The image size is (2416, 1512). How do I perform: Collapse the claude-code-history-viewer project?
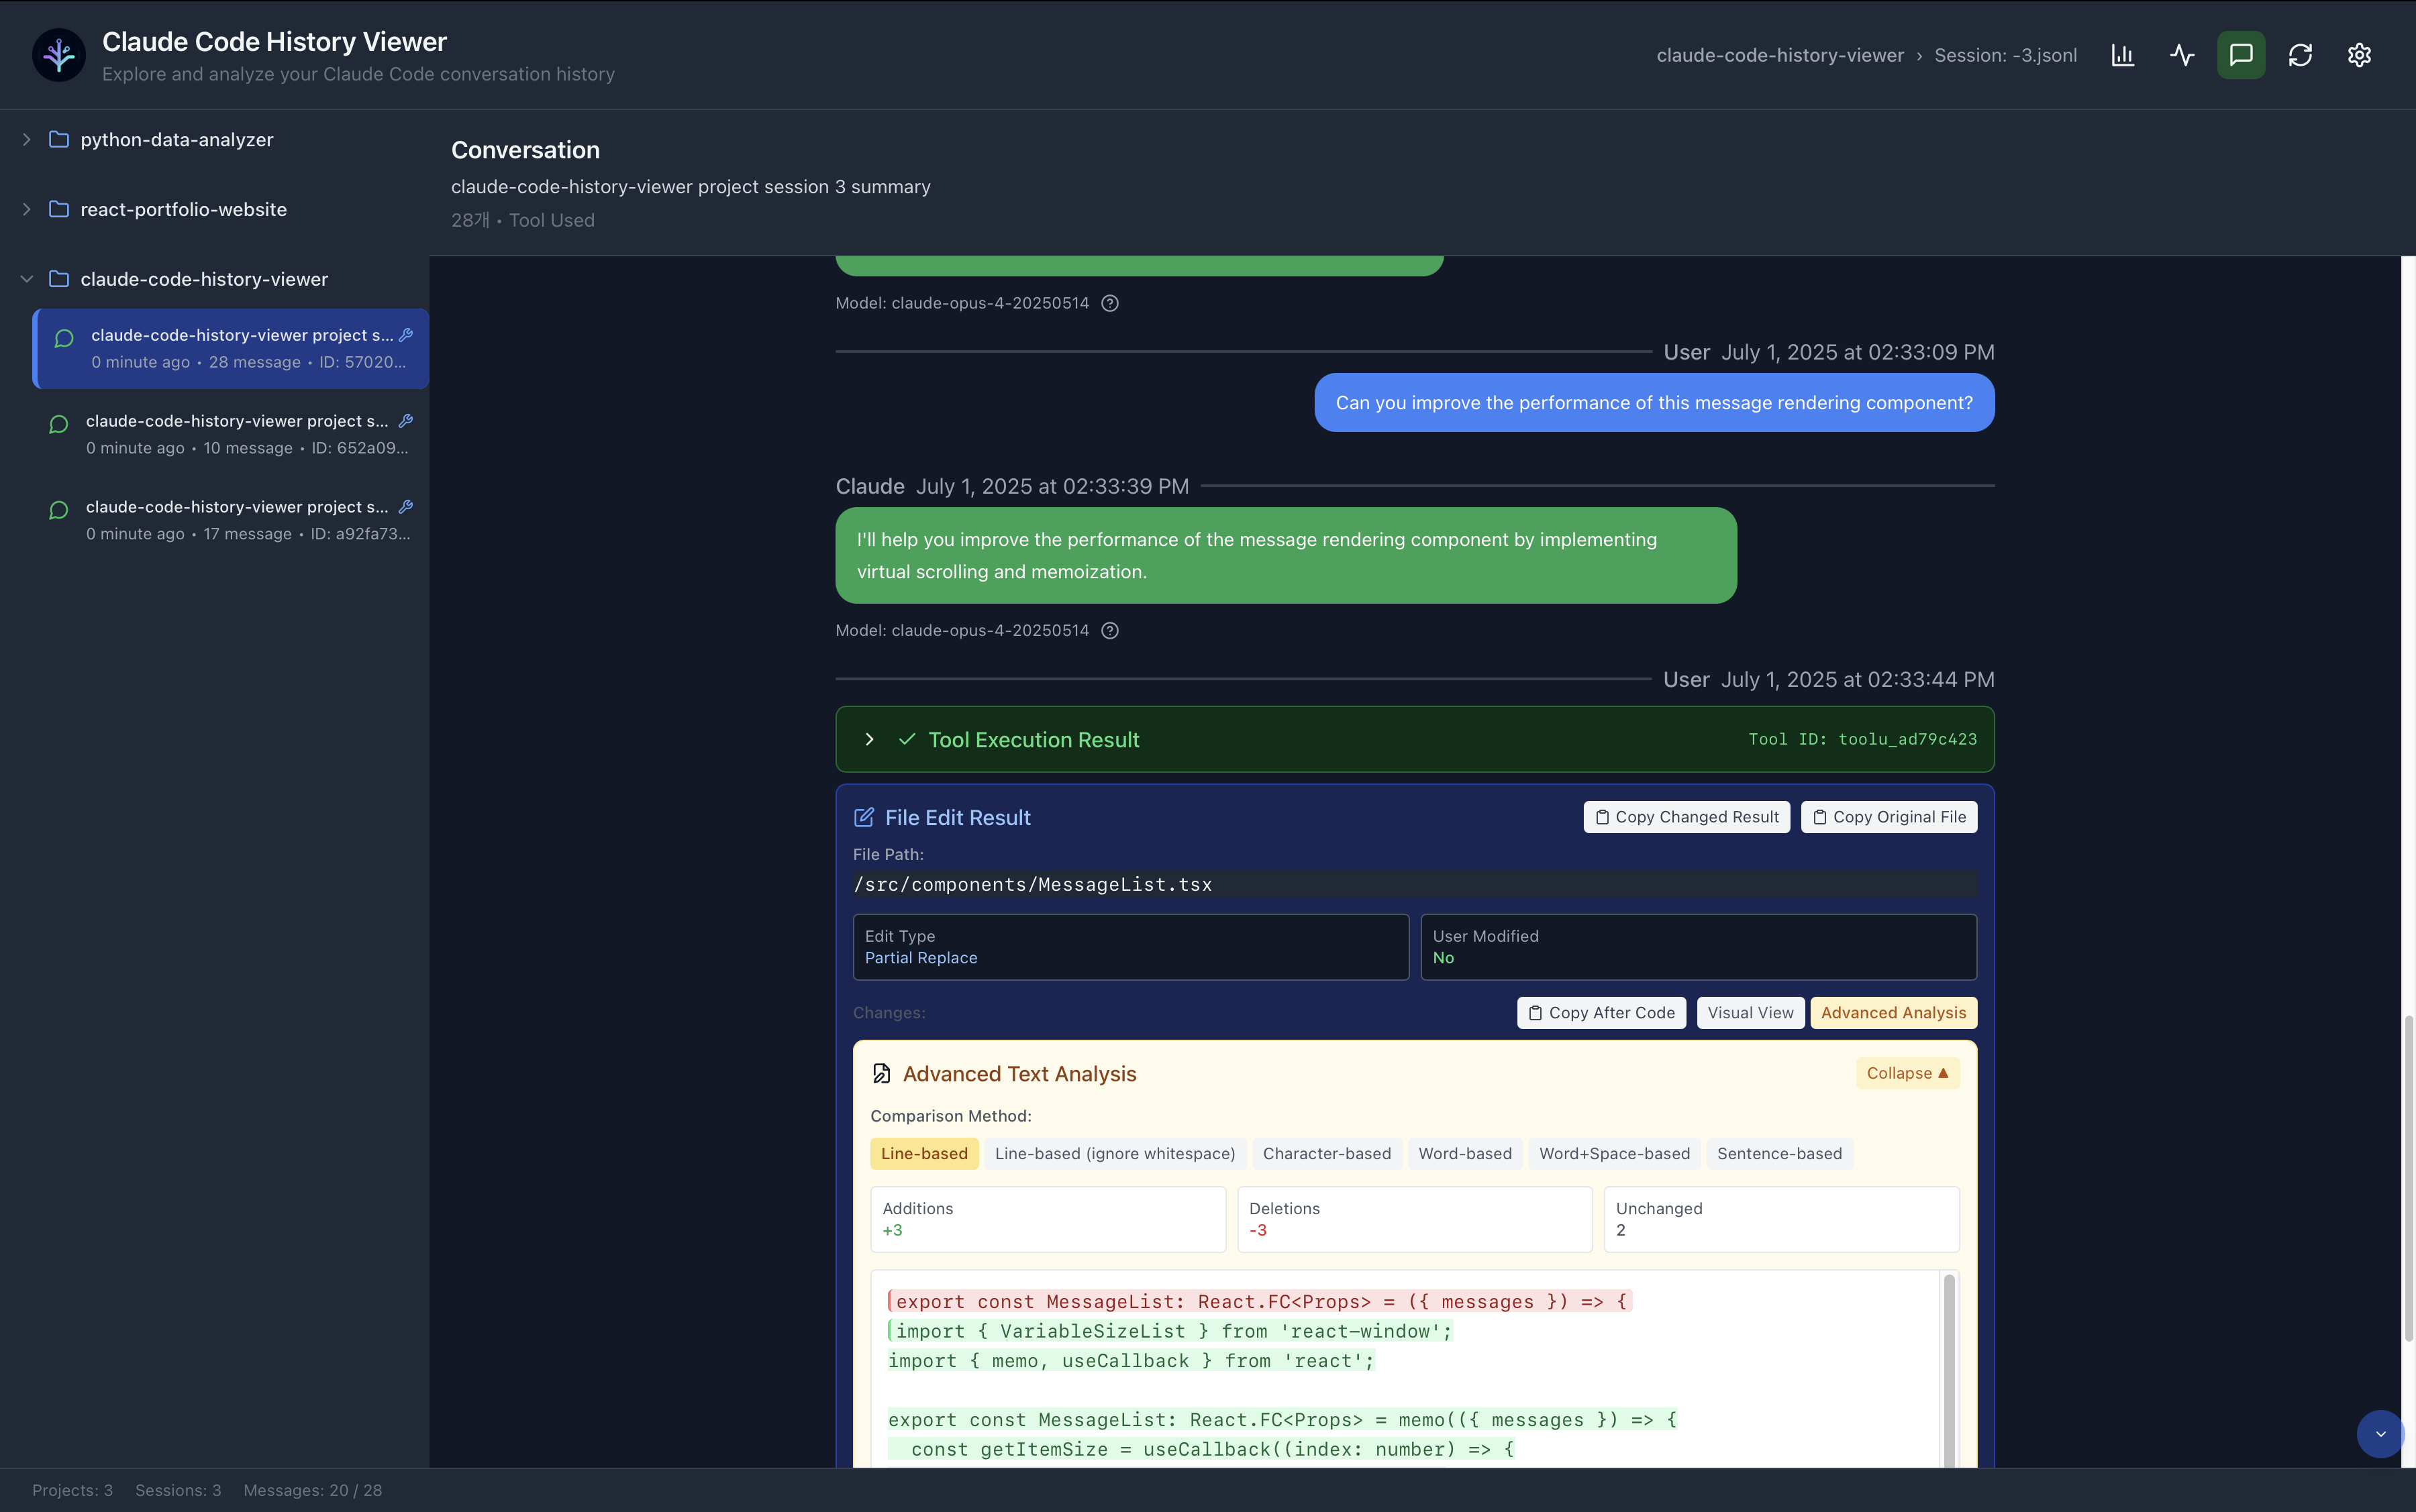[27, 279]
